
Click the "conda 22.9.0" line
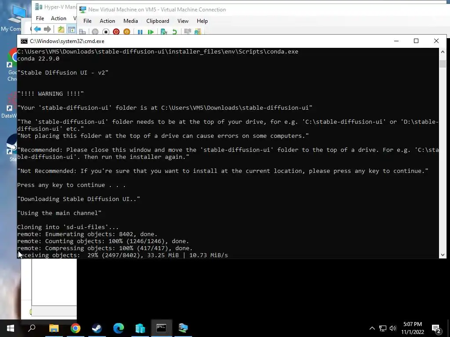pos(38,58)
